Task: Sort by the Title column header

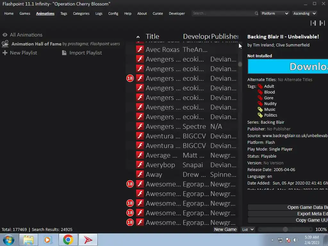Action: [152, 37]
